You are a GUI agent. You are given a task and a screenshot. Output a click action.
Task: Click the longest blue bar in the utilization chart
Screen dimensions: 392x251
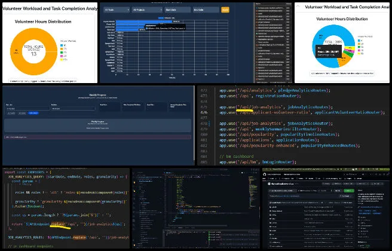point(144,22)
